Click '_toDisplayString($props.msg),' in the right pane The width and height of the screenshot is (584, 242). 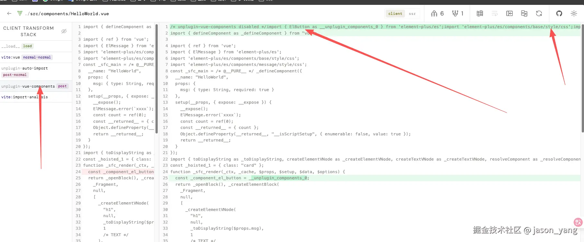pyautogui.click(x=227, y=228)
